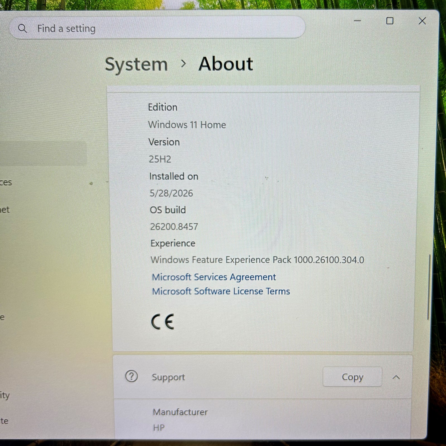Click the search magnifier icon
Image resolution: width=446 pixels, height=446 pixels.
tap(22, 28)
